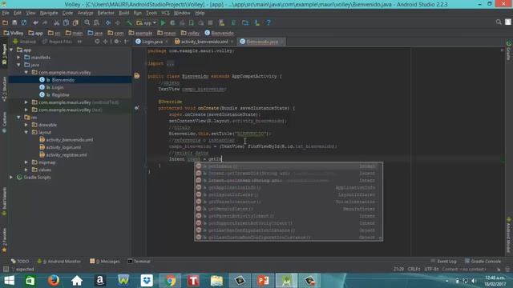Open the Gradle Console
This screenshot has height=288, width=513.
point(483,262)
